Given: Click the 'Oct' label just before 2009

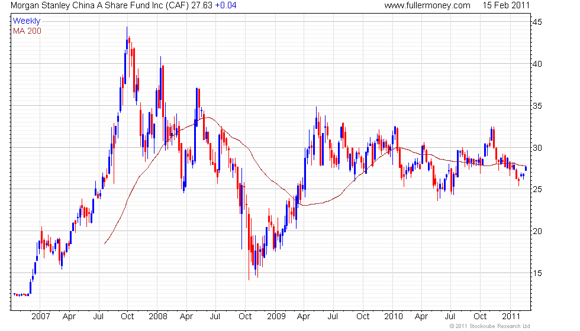Looking at the screenshot, I should 245,316.
